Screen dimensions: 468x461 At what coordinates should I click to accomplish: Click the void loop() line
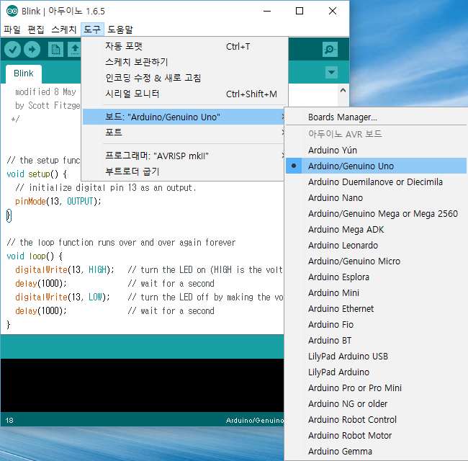point(35,256)
